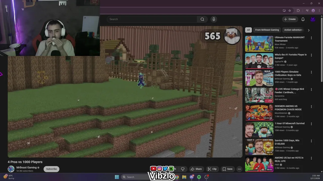Click the Create button
Image resolution: width=323 pixels, height=181 pixels.
[290, 19]
